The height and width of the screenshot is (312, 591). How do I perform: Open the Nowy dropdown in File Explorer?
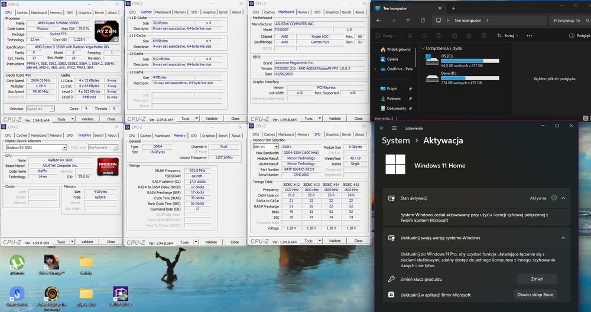click(x=386, y=36)
